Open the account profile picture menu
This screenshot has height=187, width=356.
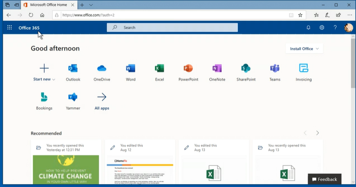tap(348, 28)
